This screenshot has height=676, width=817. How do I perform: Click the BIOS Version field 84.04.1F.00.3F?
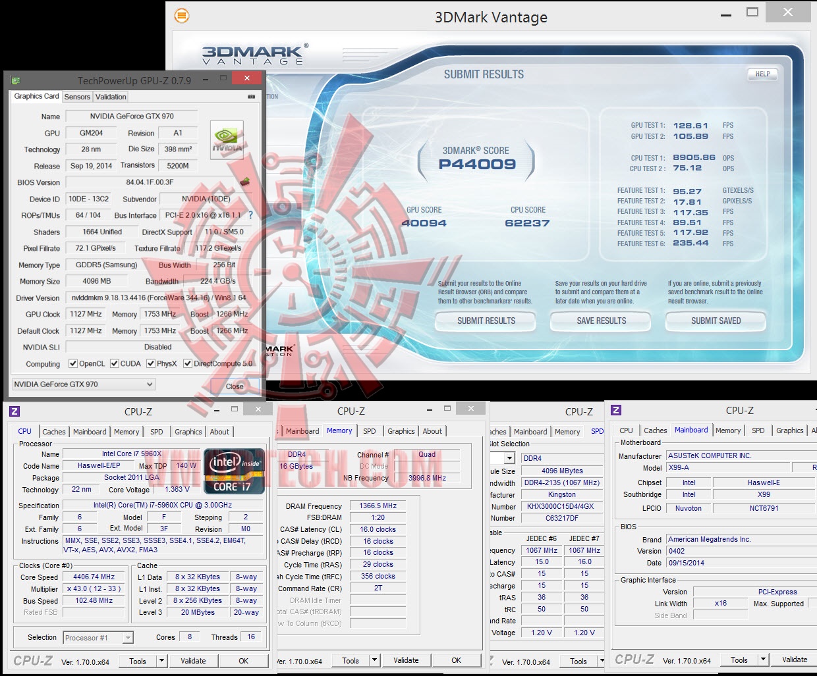pyautogui.click(x=150, y=182)
